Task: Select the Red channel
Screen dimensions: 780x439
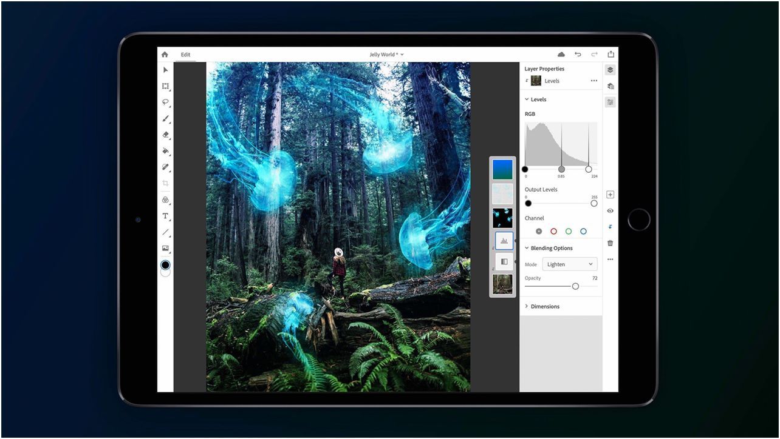Action: coord(553,231)
